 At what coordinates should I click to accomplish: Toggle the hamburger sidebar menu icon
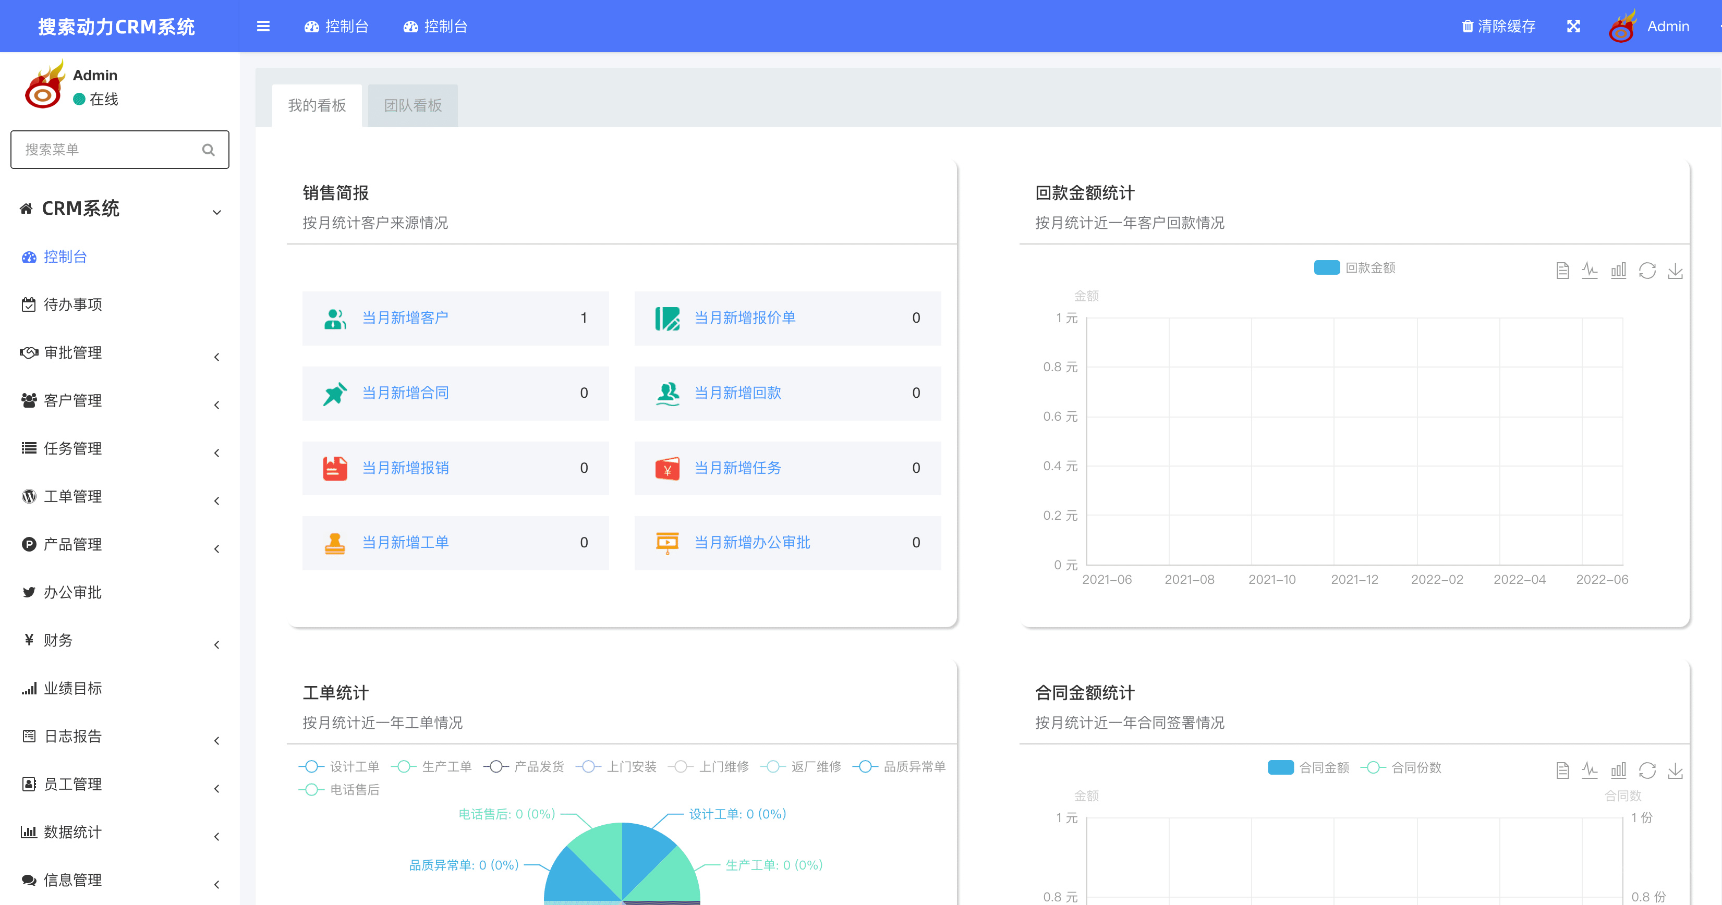coord(263,26)
